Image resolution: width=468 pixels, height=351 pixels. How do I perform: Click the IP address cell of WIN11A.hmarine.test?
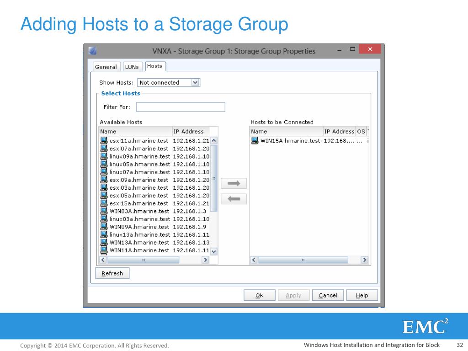(191, 250)
